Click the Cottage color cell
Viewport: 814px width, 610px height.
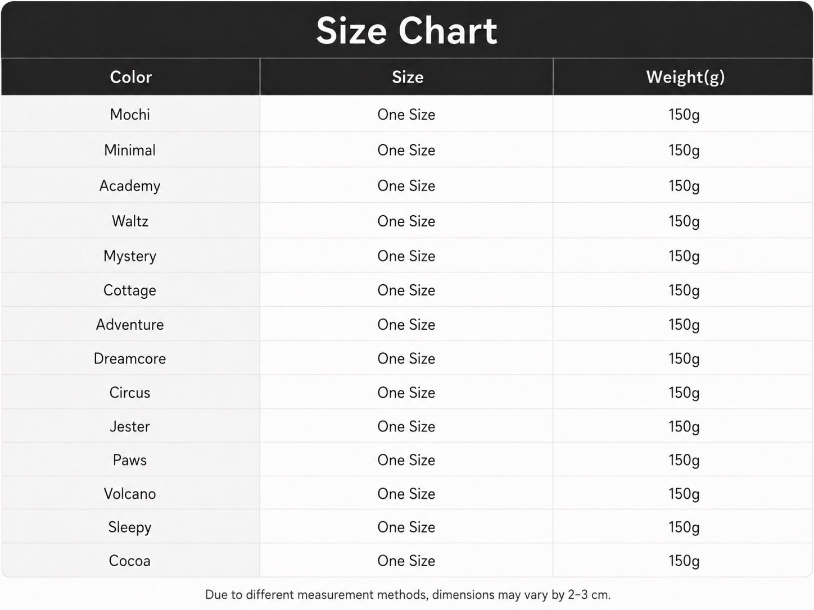(130, 290)
